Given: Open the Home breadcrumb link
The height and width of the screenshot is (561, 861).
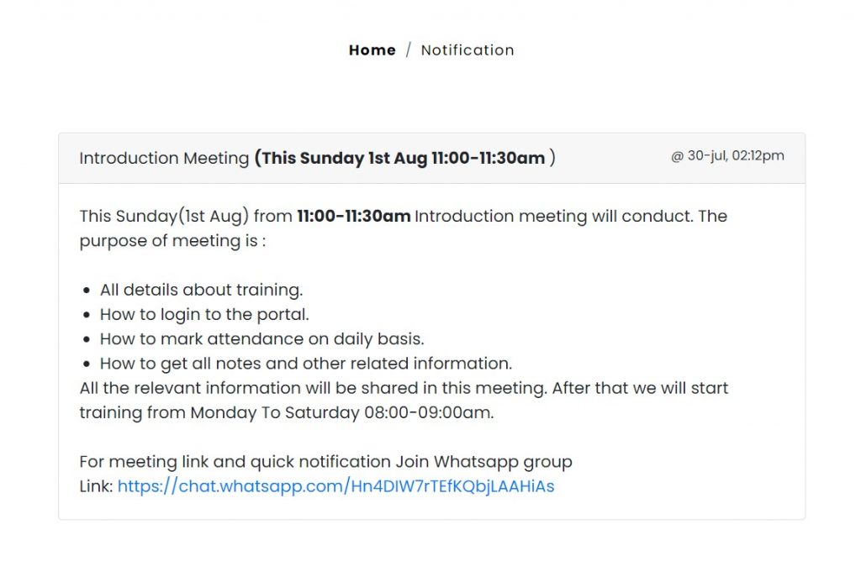Looking at the screenshot, I should (372, 50).
